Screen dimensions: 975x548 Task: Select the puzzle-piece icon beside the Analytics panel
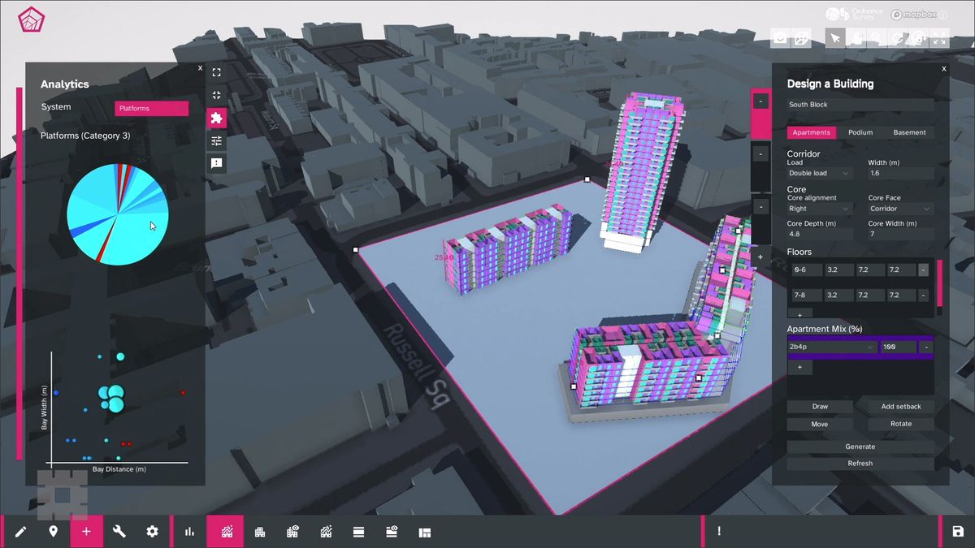pos(216,118)
